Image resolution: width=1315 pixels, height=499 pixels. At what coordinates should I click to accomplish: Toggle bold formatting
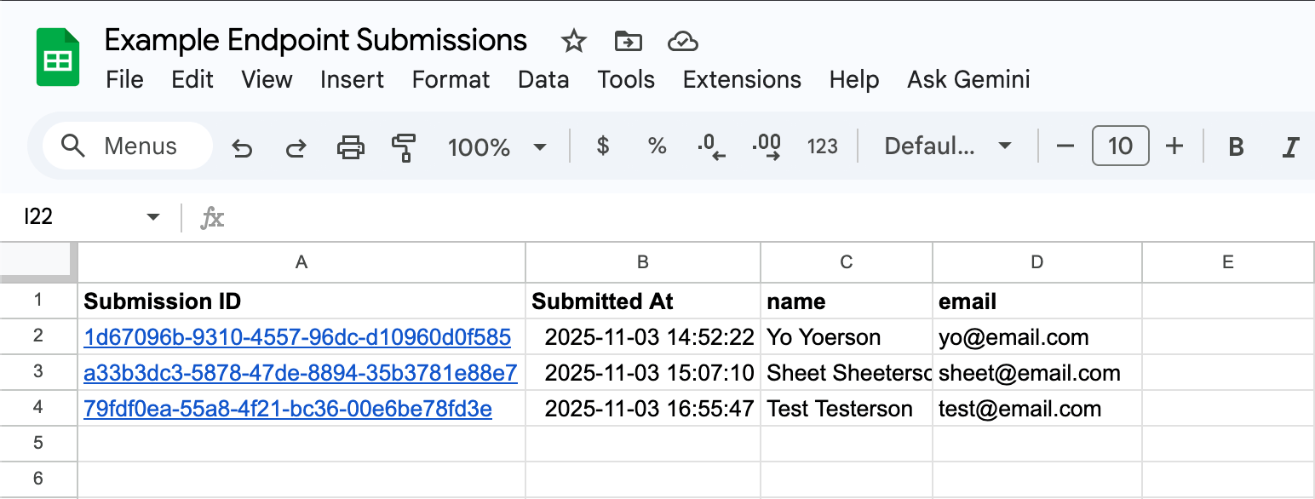(x=1235, y=146)
